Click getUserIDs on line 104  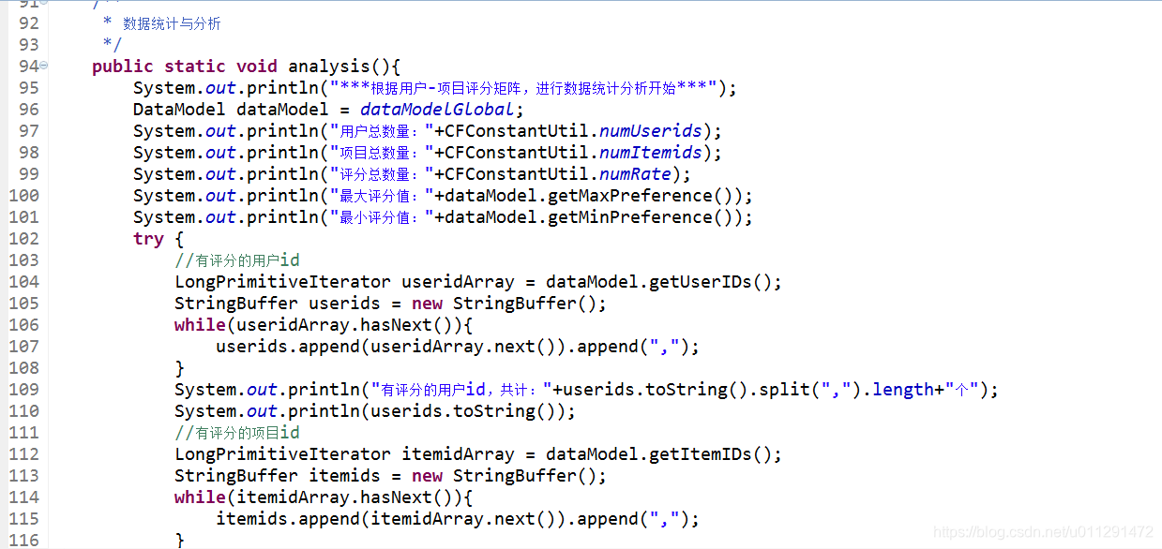(702, 282)
